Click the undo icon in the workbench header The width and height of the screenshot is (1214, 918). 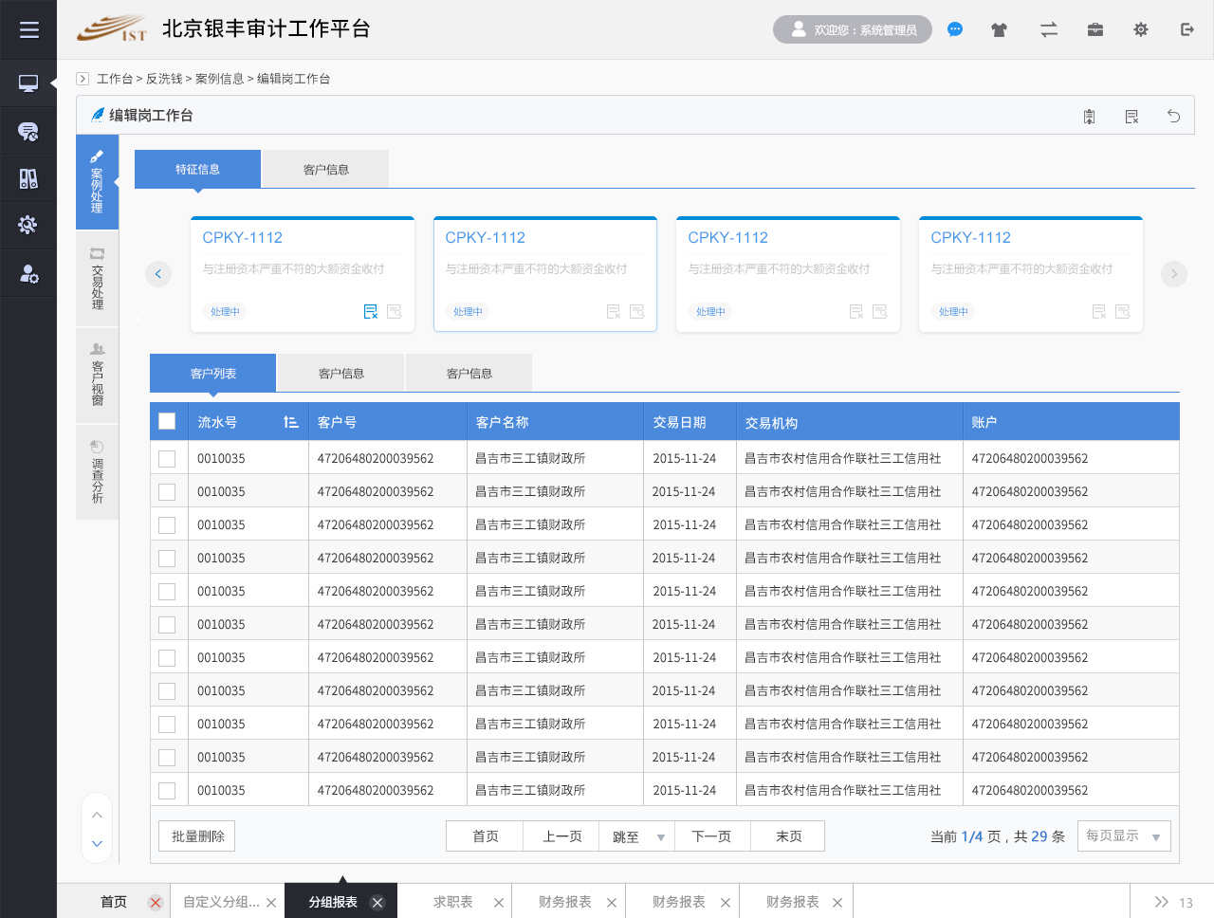[x=1173, y=115]
